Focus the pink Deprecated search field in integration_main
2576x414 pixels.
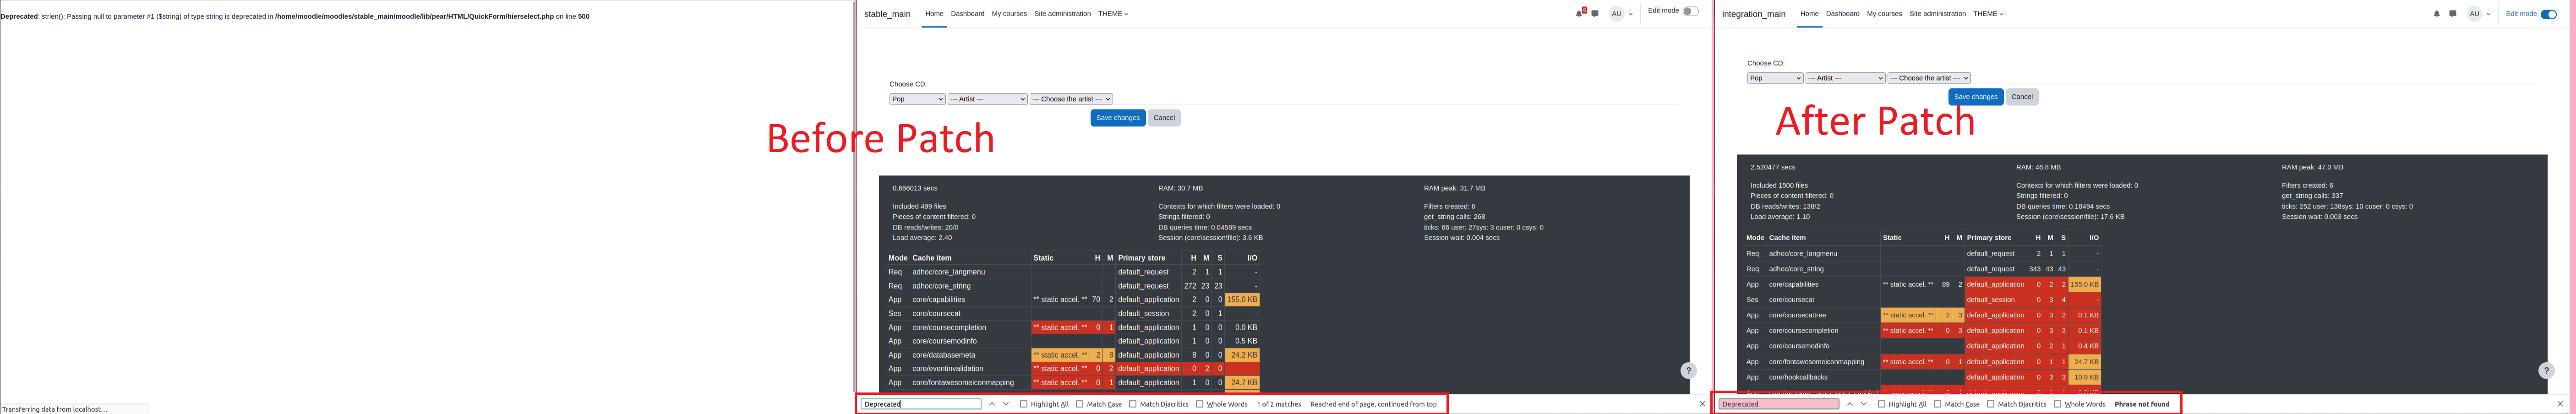point(1779,404)
